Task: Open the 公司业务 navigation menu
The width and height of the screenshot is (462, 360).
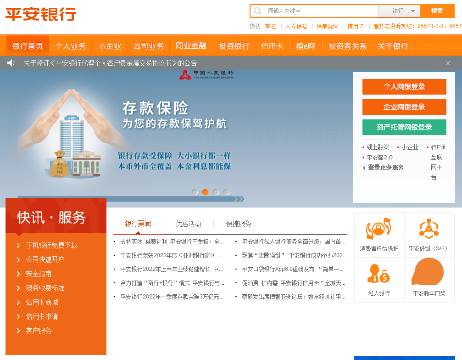Action: click(x=148, y=46)
